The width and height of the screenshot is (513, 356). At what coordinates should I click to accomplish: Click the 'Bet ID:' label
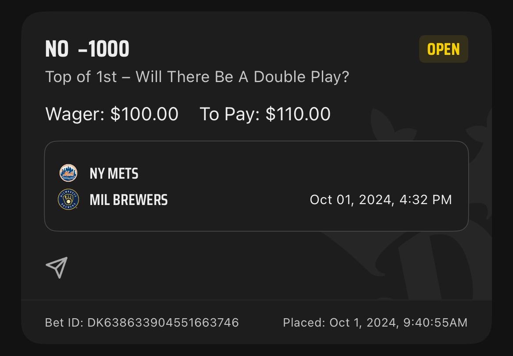pyautogui.click(x=64, y=323)
